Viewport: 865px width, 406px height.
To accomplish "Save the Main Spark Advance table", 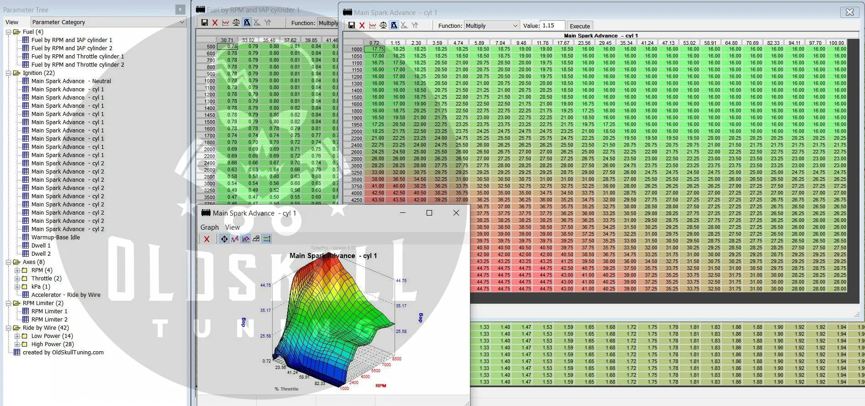I will (x=351, y=26).
